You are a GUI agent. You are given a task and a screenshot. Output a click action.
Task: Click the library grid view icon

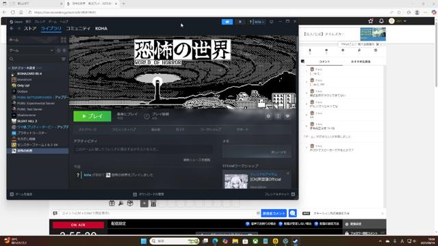pos(64,40)
